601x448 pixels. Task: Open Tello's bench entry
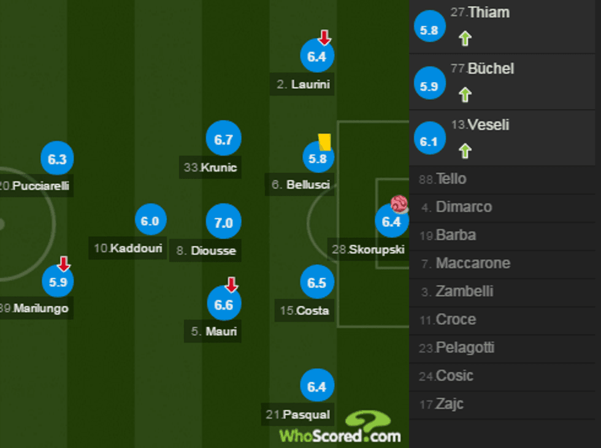(450, 178)
